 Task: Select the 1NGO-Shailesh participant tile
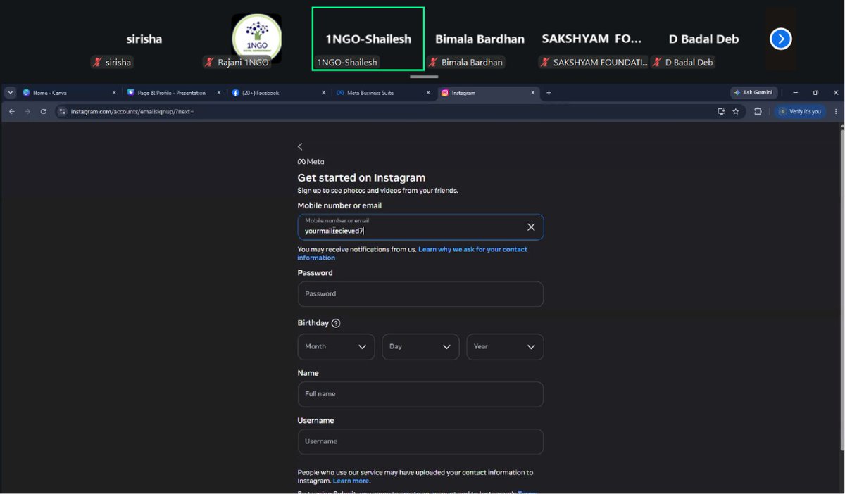(x=368, y=39)
